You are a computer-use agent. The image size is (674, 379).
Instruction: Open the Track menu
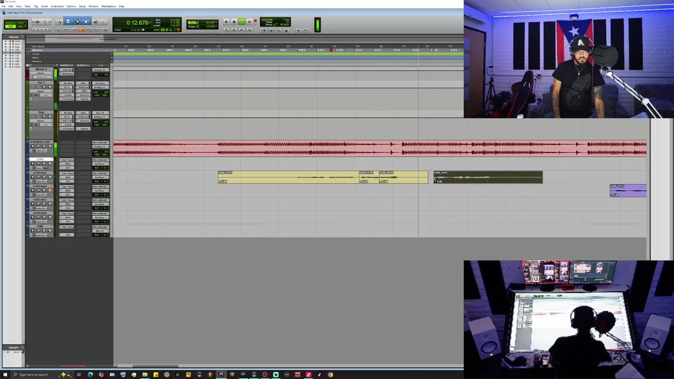27,6
